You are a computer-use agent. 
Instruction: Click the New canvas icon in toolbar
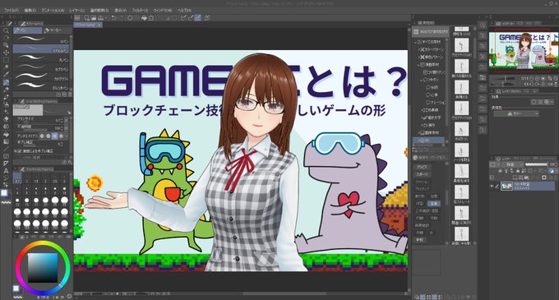(86, 17)
